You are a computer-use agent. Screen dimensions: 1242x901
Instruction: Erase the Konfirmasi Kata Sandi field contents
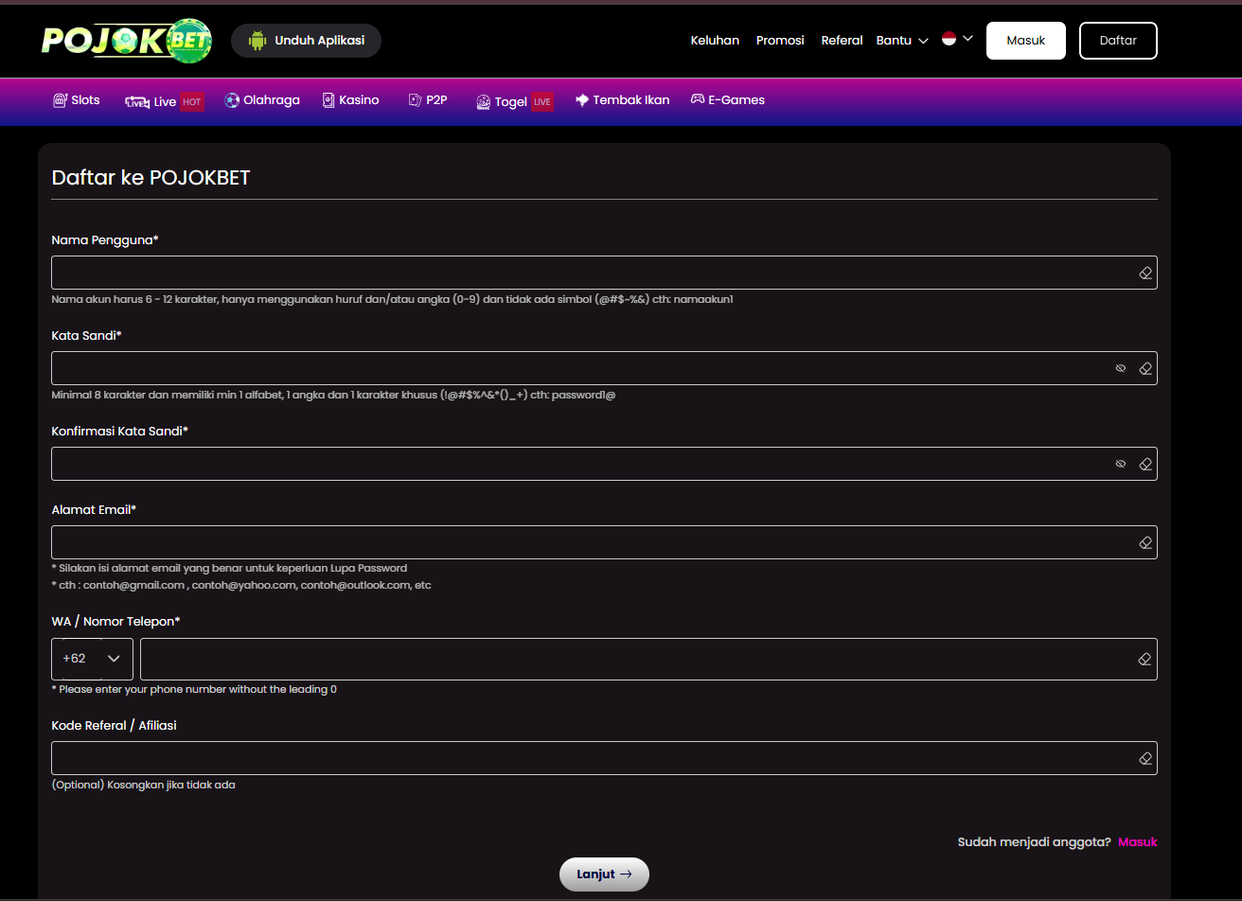(1144, 465)
